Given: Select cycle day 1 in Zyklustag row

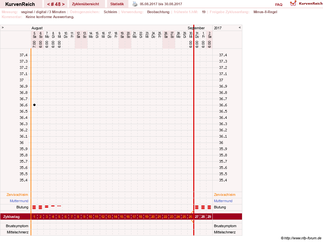Looking at the screenshot, I should click(34, 217).
